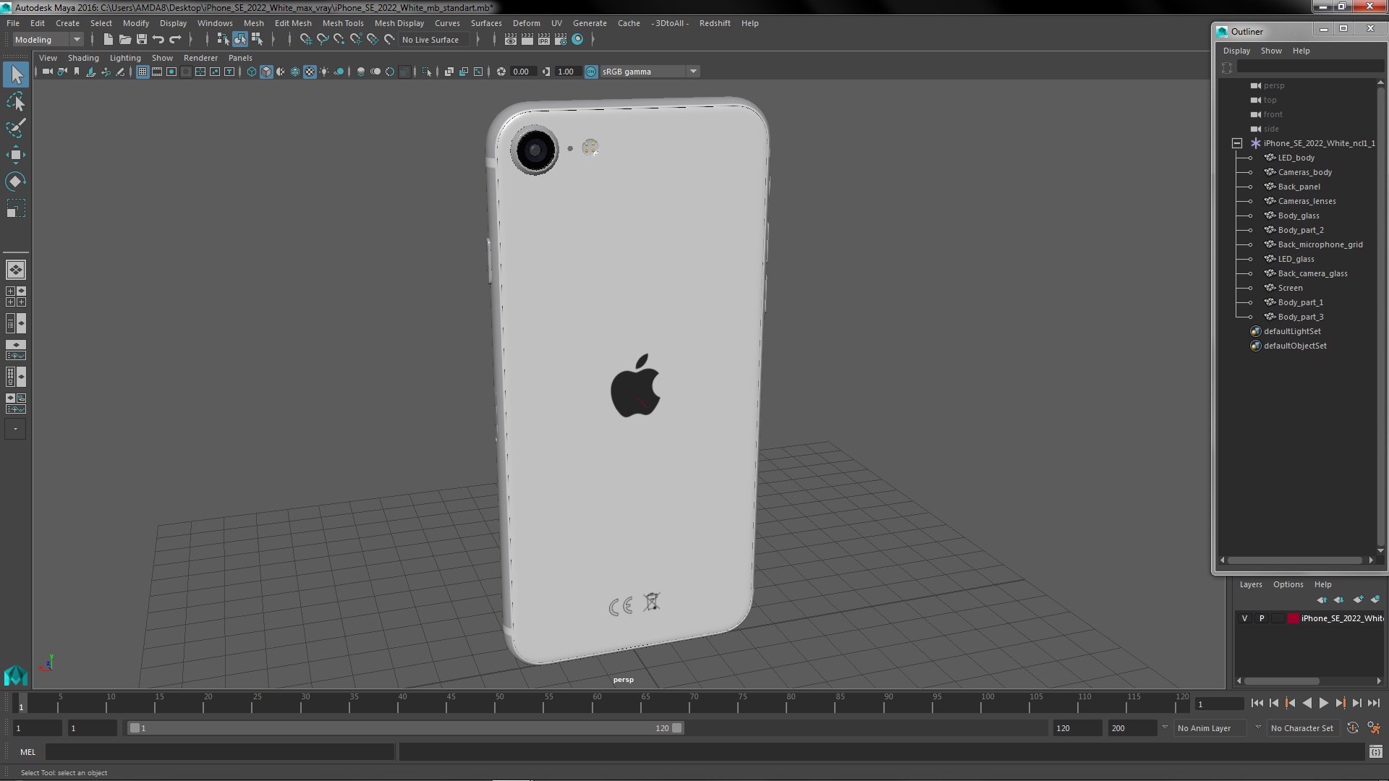Image resolution: width=1389 pixels, height=781 pixels.
Task: Select Cameras_lenses in the Outliner
Action: point(1307,201)
